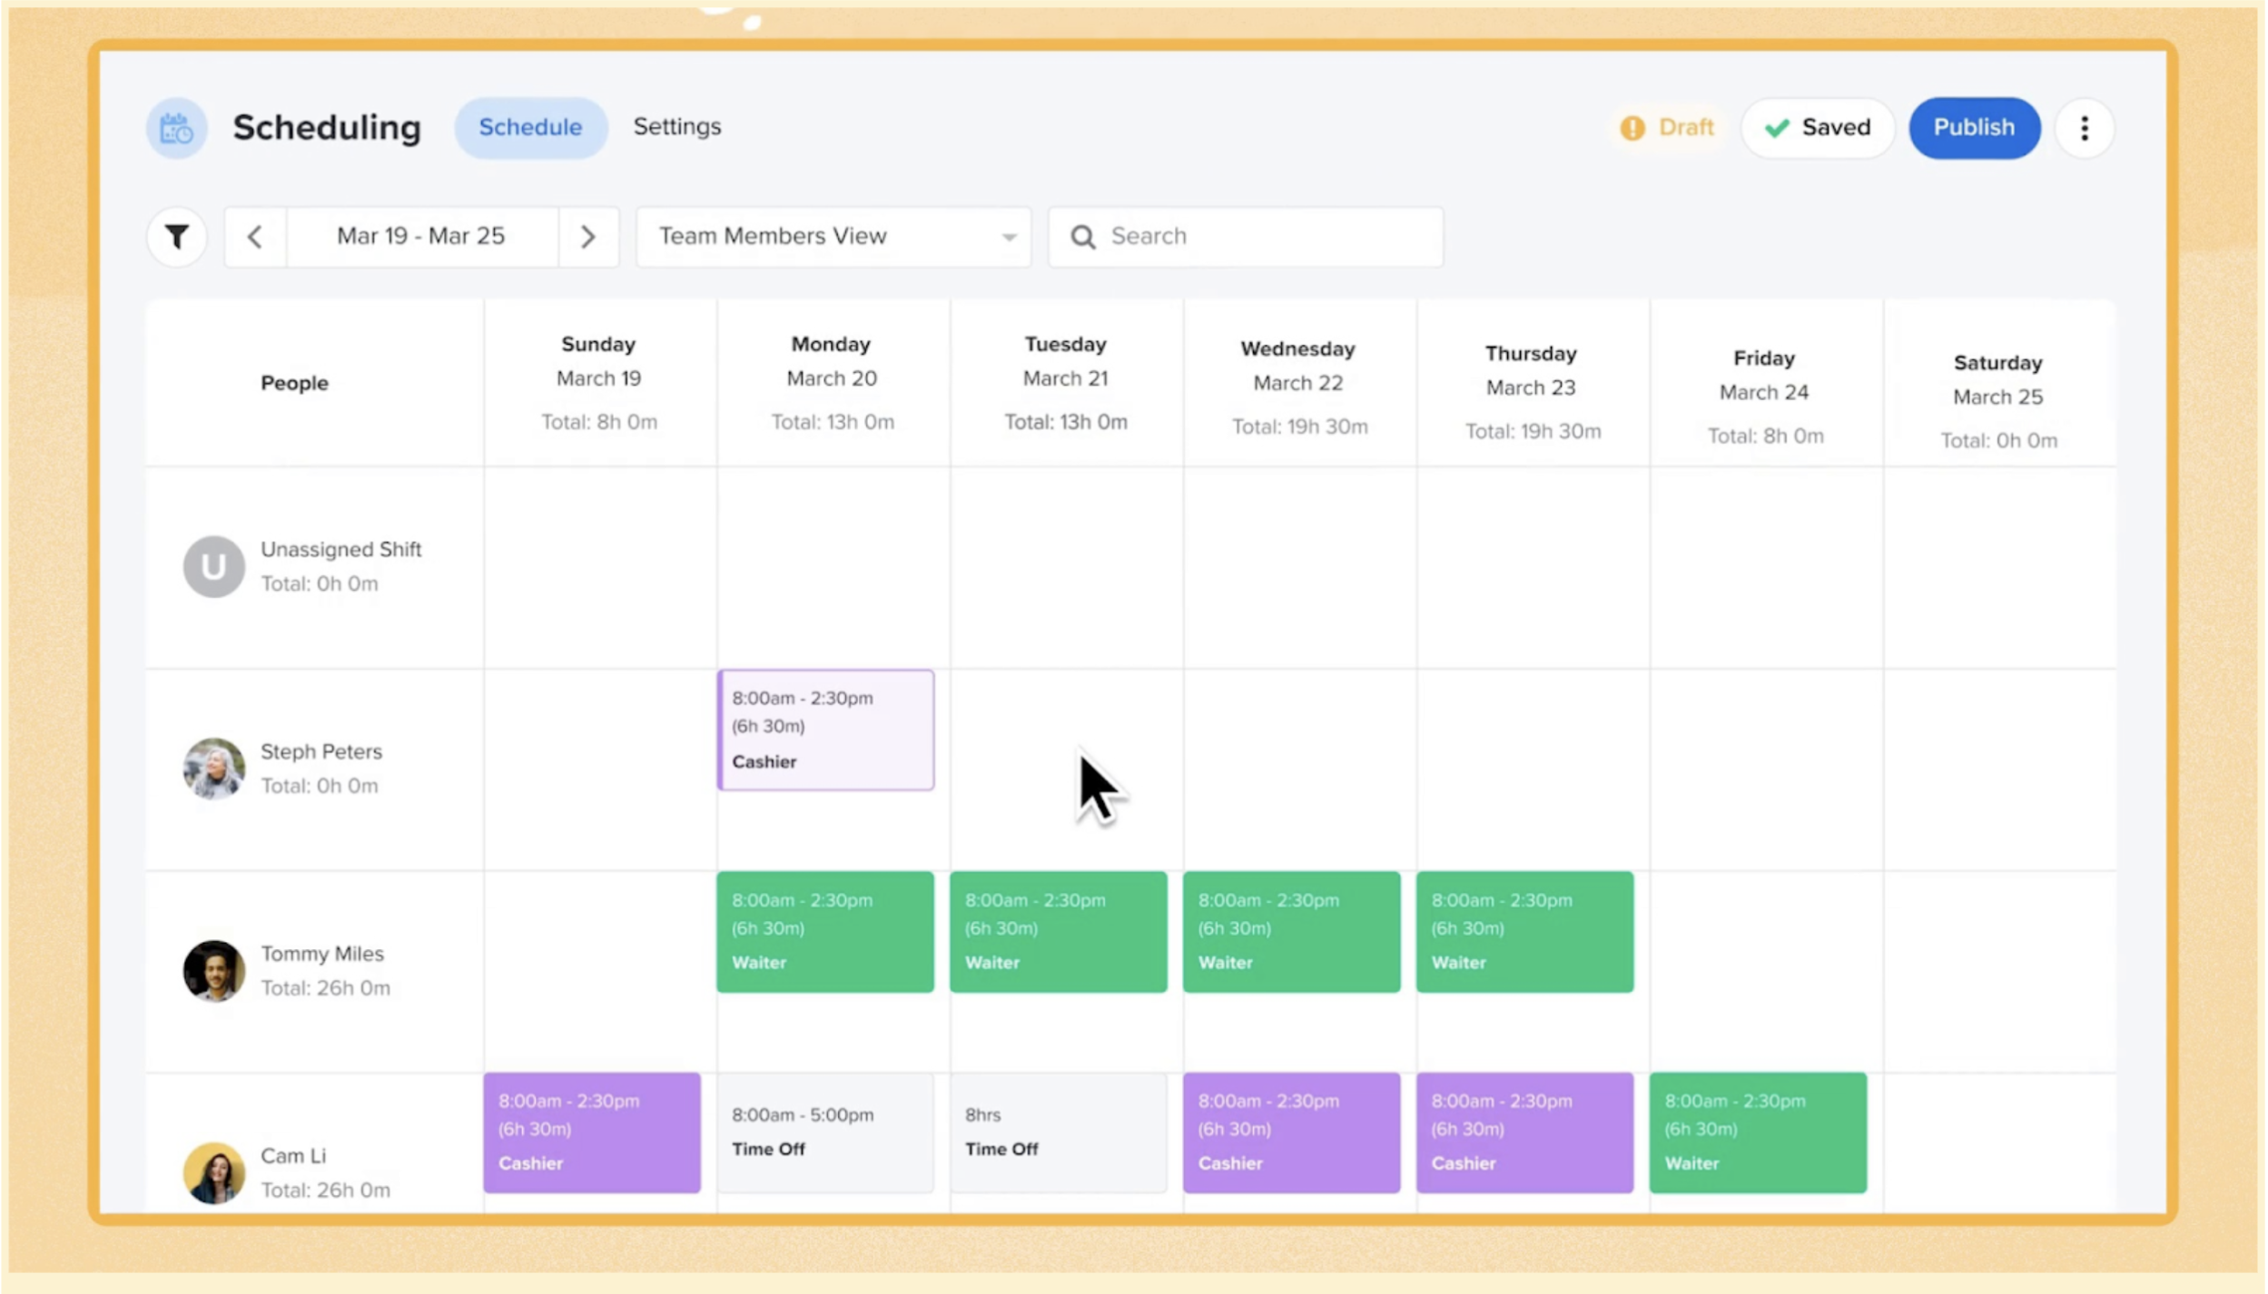Click the Unassigned Shift avatar icon
2268x1294 pixels.
(213, 565)
